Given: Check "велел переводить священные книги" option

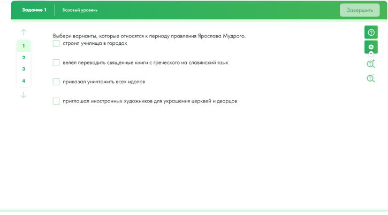Looking at the screenshot, I should click(x=56, y=62).
